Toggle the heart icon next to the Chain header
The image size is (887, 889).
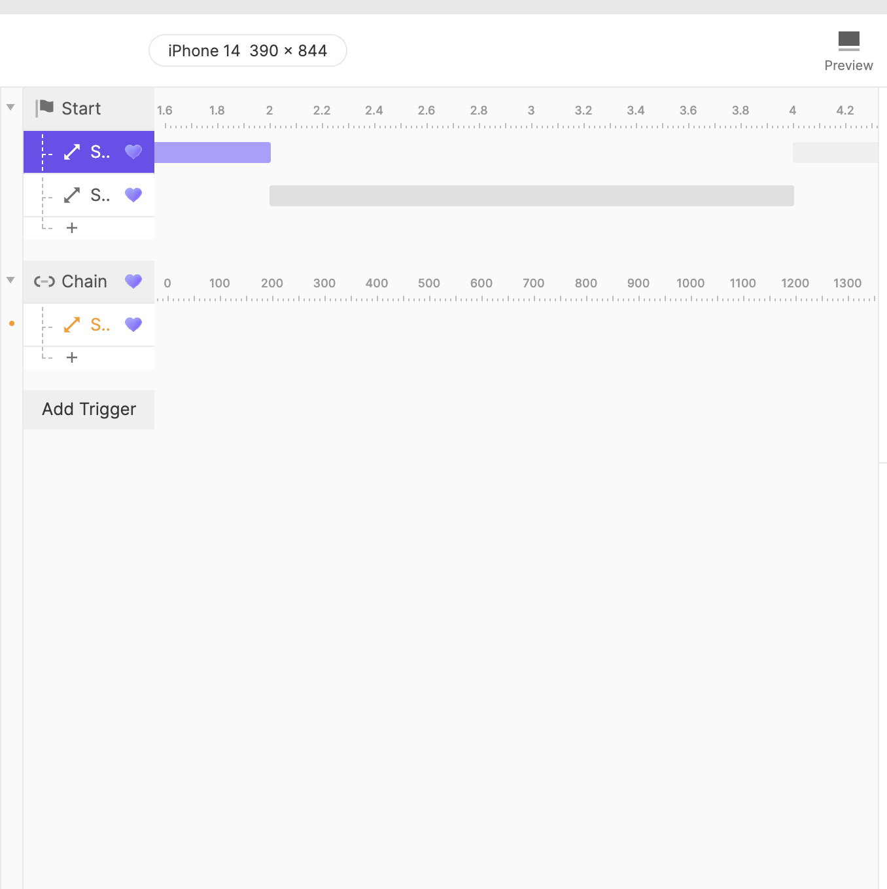click(133, 281)
